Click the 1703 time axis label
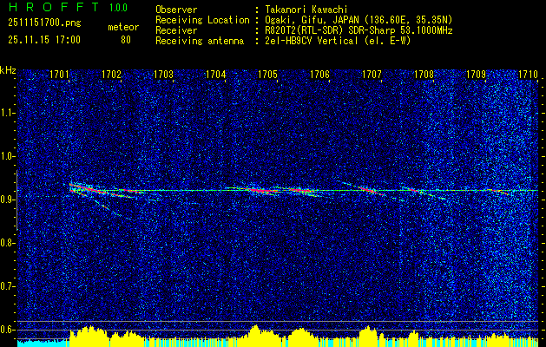This screenshot has height=347, width=546. coord(163,75)
